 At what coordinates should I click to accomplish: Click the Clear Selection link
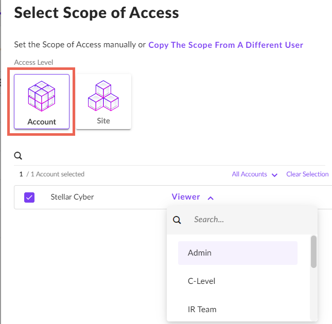pyautogui.click(x=307, y=174)
